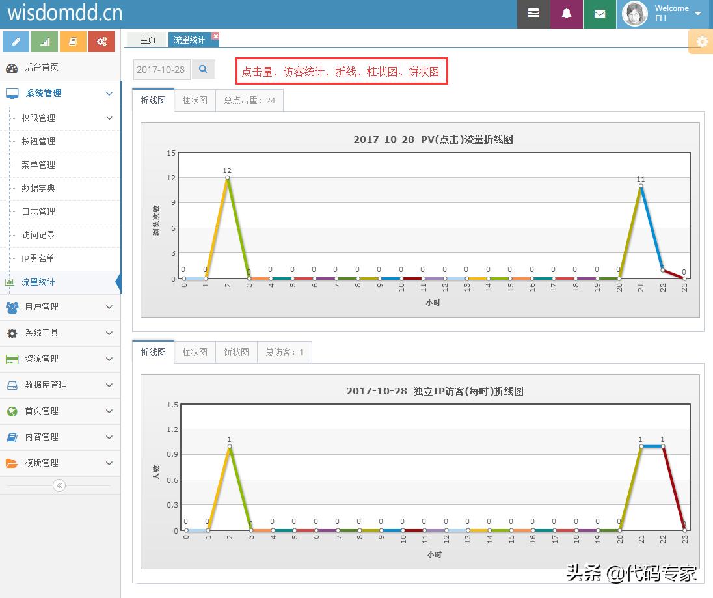The image size is (713, 598).
Task: Select the blue pencil edit icon
Action: click(16, 40)
